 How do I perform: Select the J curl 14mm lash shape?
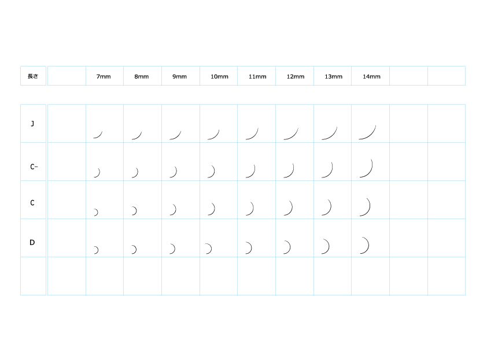pyautogui.click(x=368, y=133)
